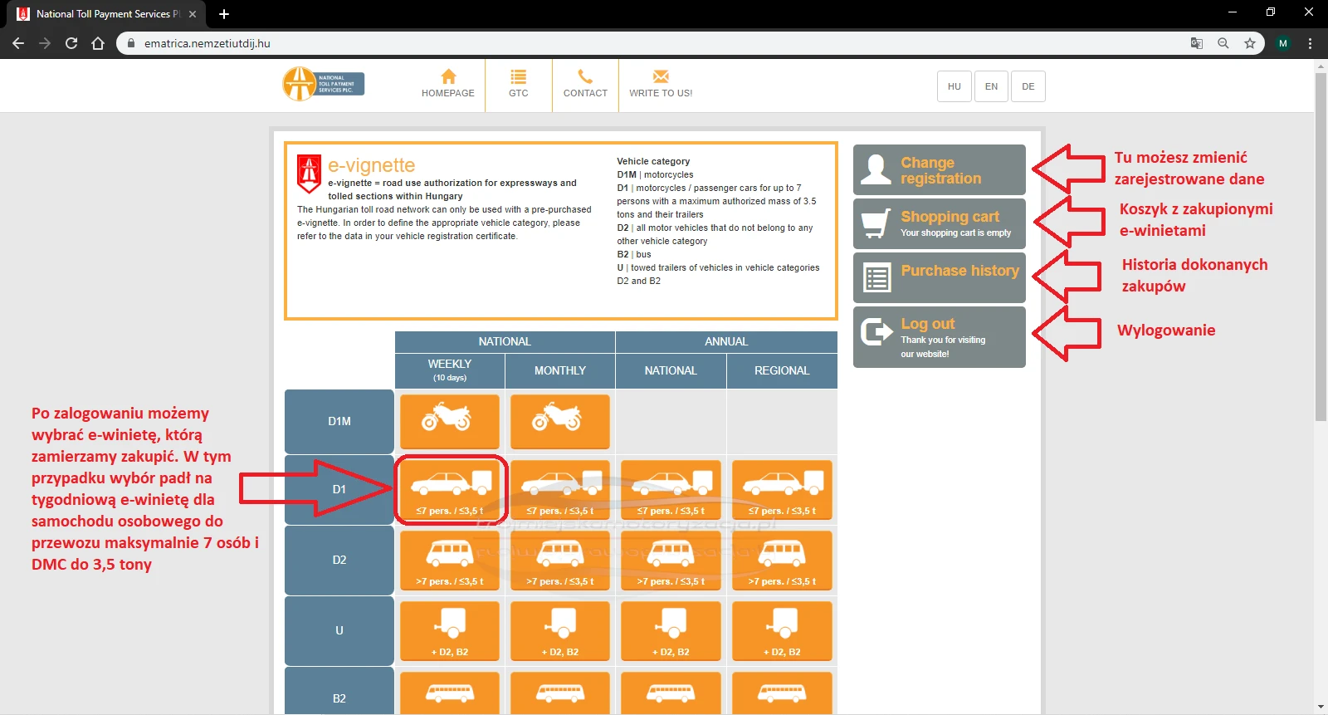Select weekly D1M motorcycle vignette
Viewport: 1328px width, 715px height.
pos(450,422)
